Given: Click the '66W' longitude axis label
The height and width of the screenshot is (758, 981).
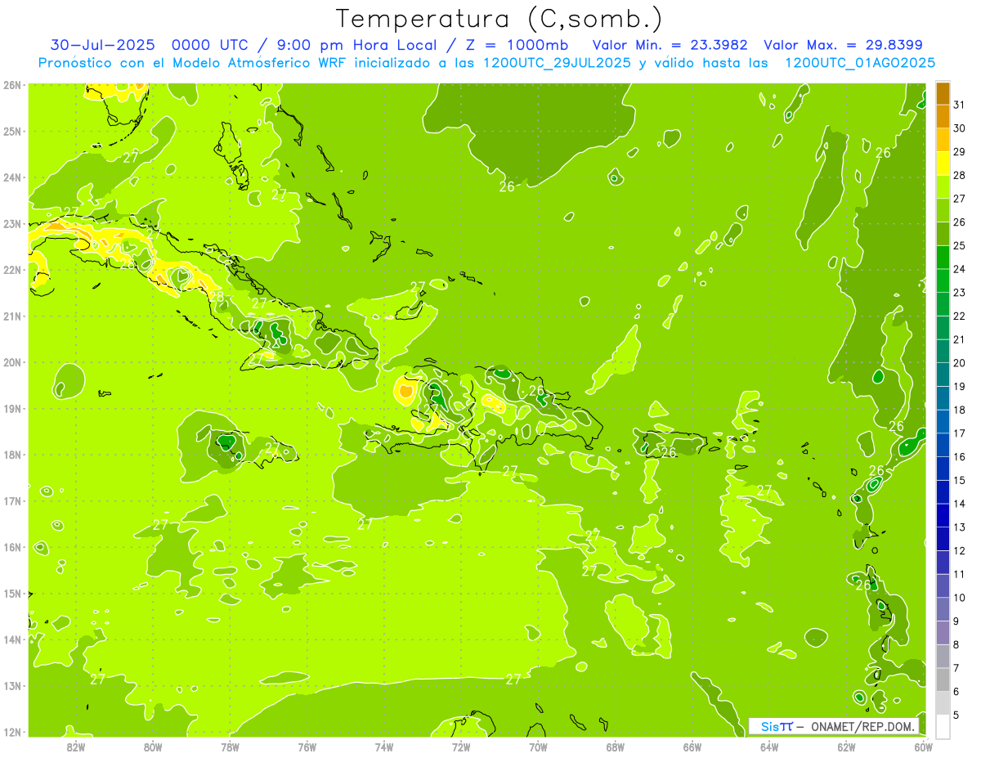Looking at the screenshot, I should (692, 747).
